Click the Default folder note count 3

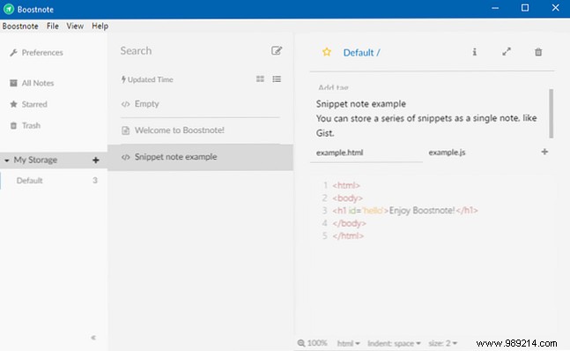tap(95, 181)
